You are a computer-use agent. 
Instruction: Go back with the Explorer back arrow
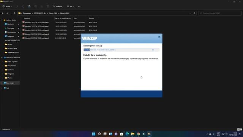click(3, 13)
